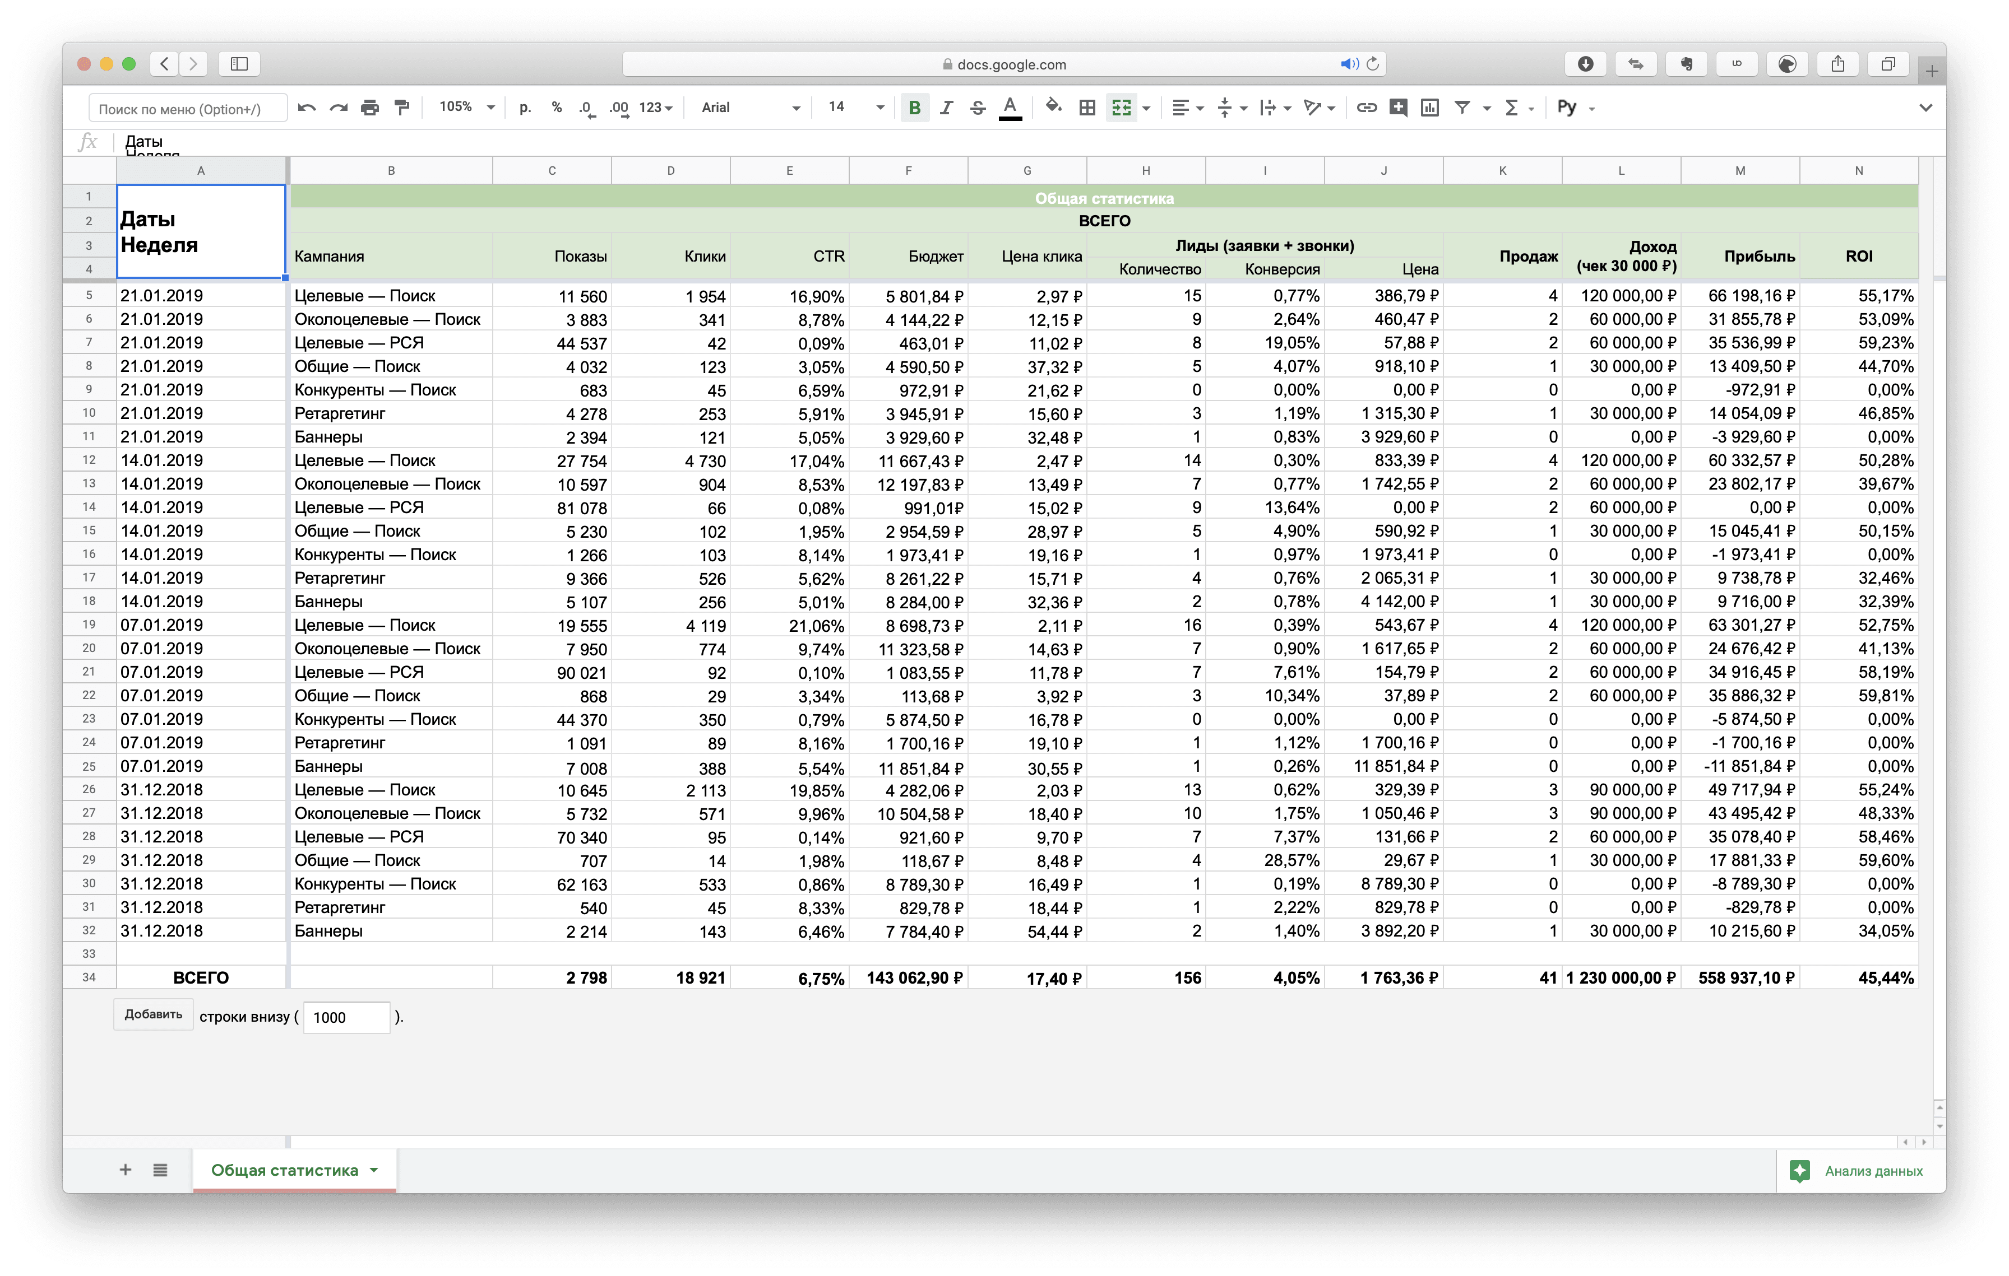Click the rows count field showing 1000

point(346,1017)
